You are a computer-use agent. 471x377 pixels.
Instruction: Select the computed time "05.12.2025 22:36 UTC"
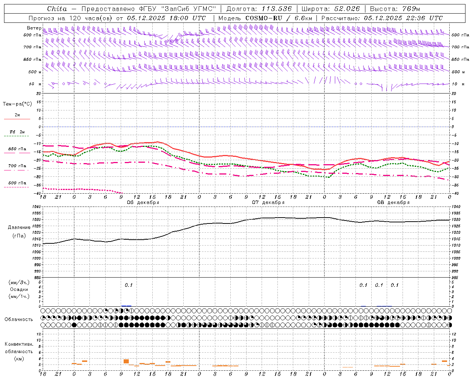click(403, 18)
